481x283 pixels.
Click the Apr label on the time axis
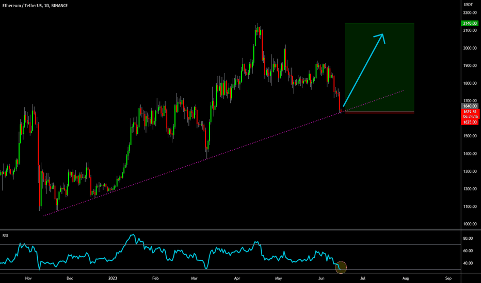point(237,278)
